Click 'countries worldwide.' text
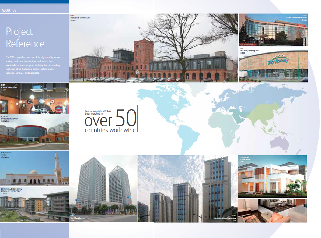The height and width of the screenshot is (238, 321). coord(111,130)
